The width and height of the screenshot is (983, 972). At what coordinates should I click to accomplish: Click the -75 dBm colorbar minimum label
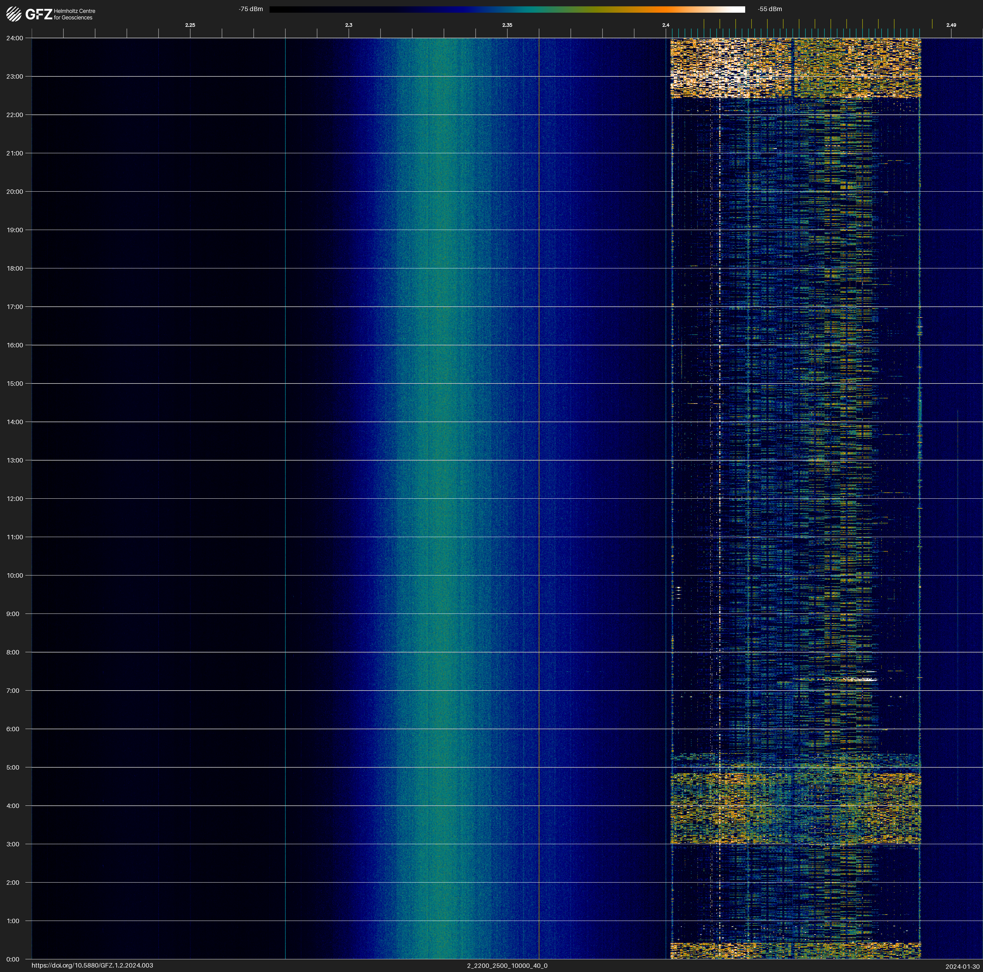pyautogui.click(x=251, y=9)
